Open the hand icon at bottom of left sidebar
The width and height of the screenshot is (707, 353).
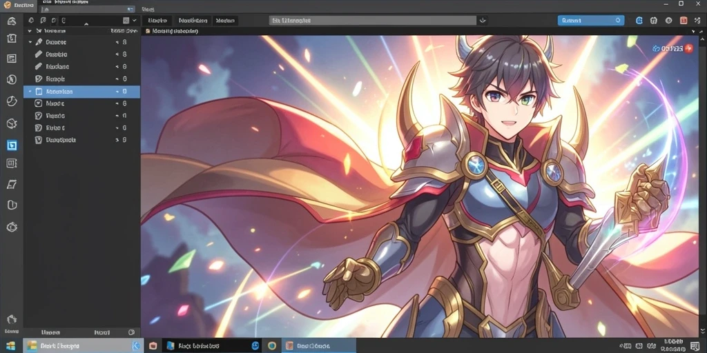click(x=12, y=319)
